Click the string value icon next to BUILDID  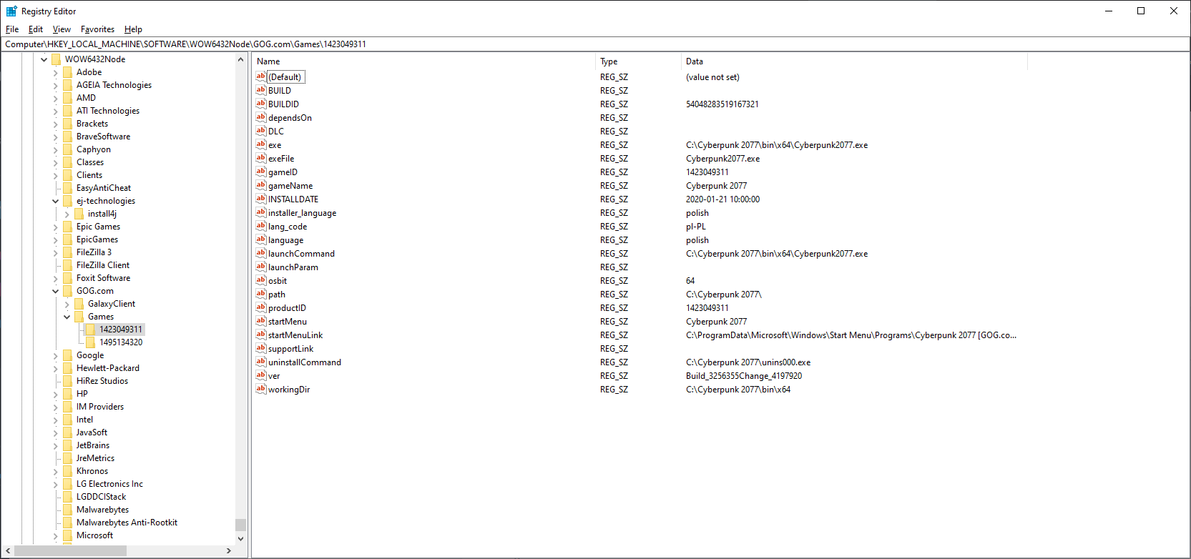(x=261, y=104)
